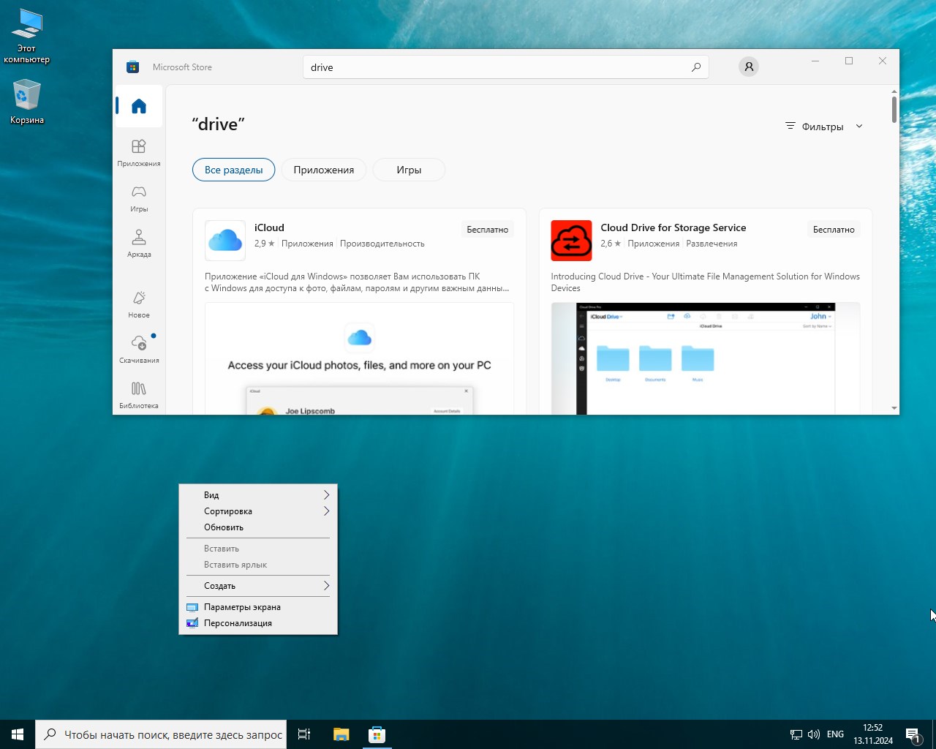Select the Игры filter chip
936x749 pixels.
[409, 170]
